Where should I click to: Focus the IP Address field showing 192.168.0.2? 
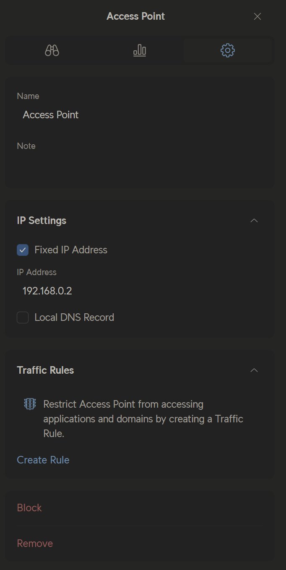click(140, 291)
